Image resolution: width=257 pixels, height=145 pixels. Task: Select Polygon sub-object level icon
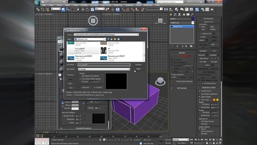(x=185, y=56)
